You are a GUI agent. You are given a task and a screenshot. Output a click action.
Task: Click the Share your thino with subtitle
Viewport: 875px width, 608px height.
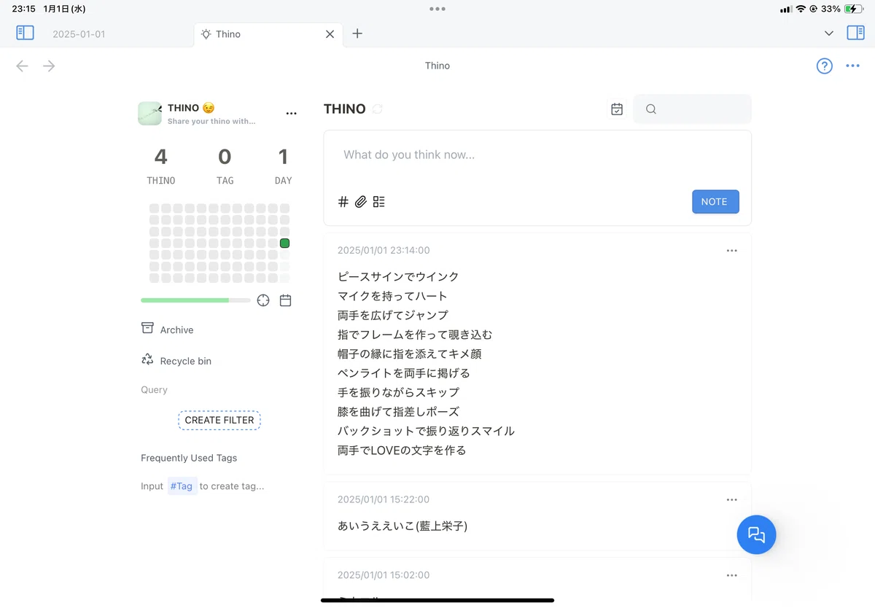coord(211,122)
